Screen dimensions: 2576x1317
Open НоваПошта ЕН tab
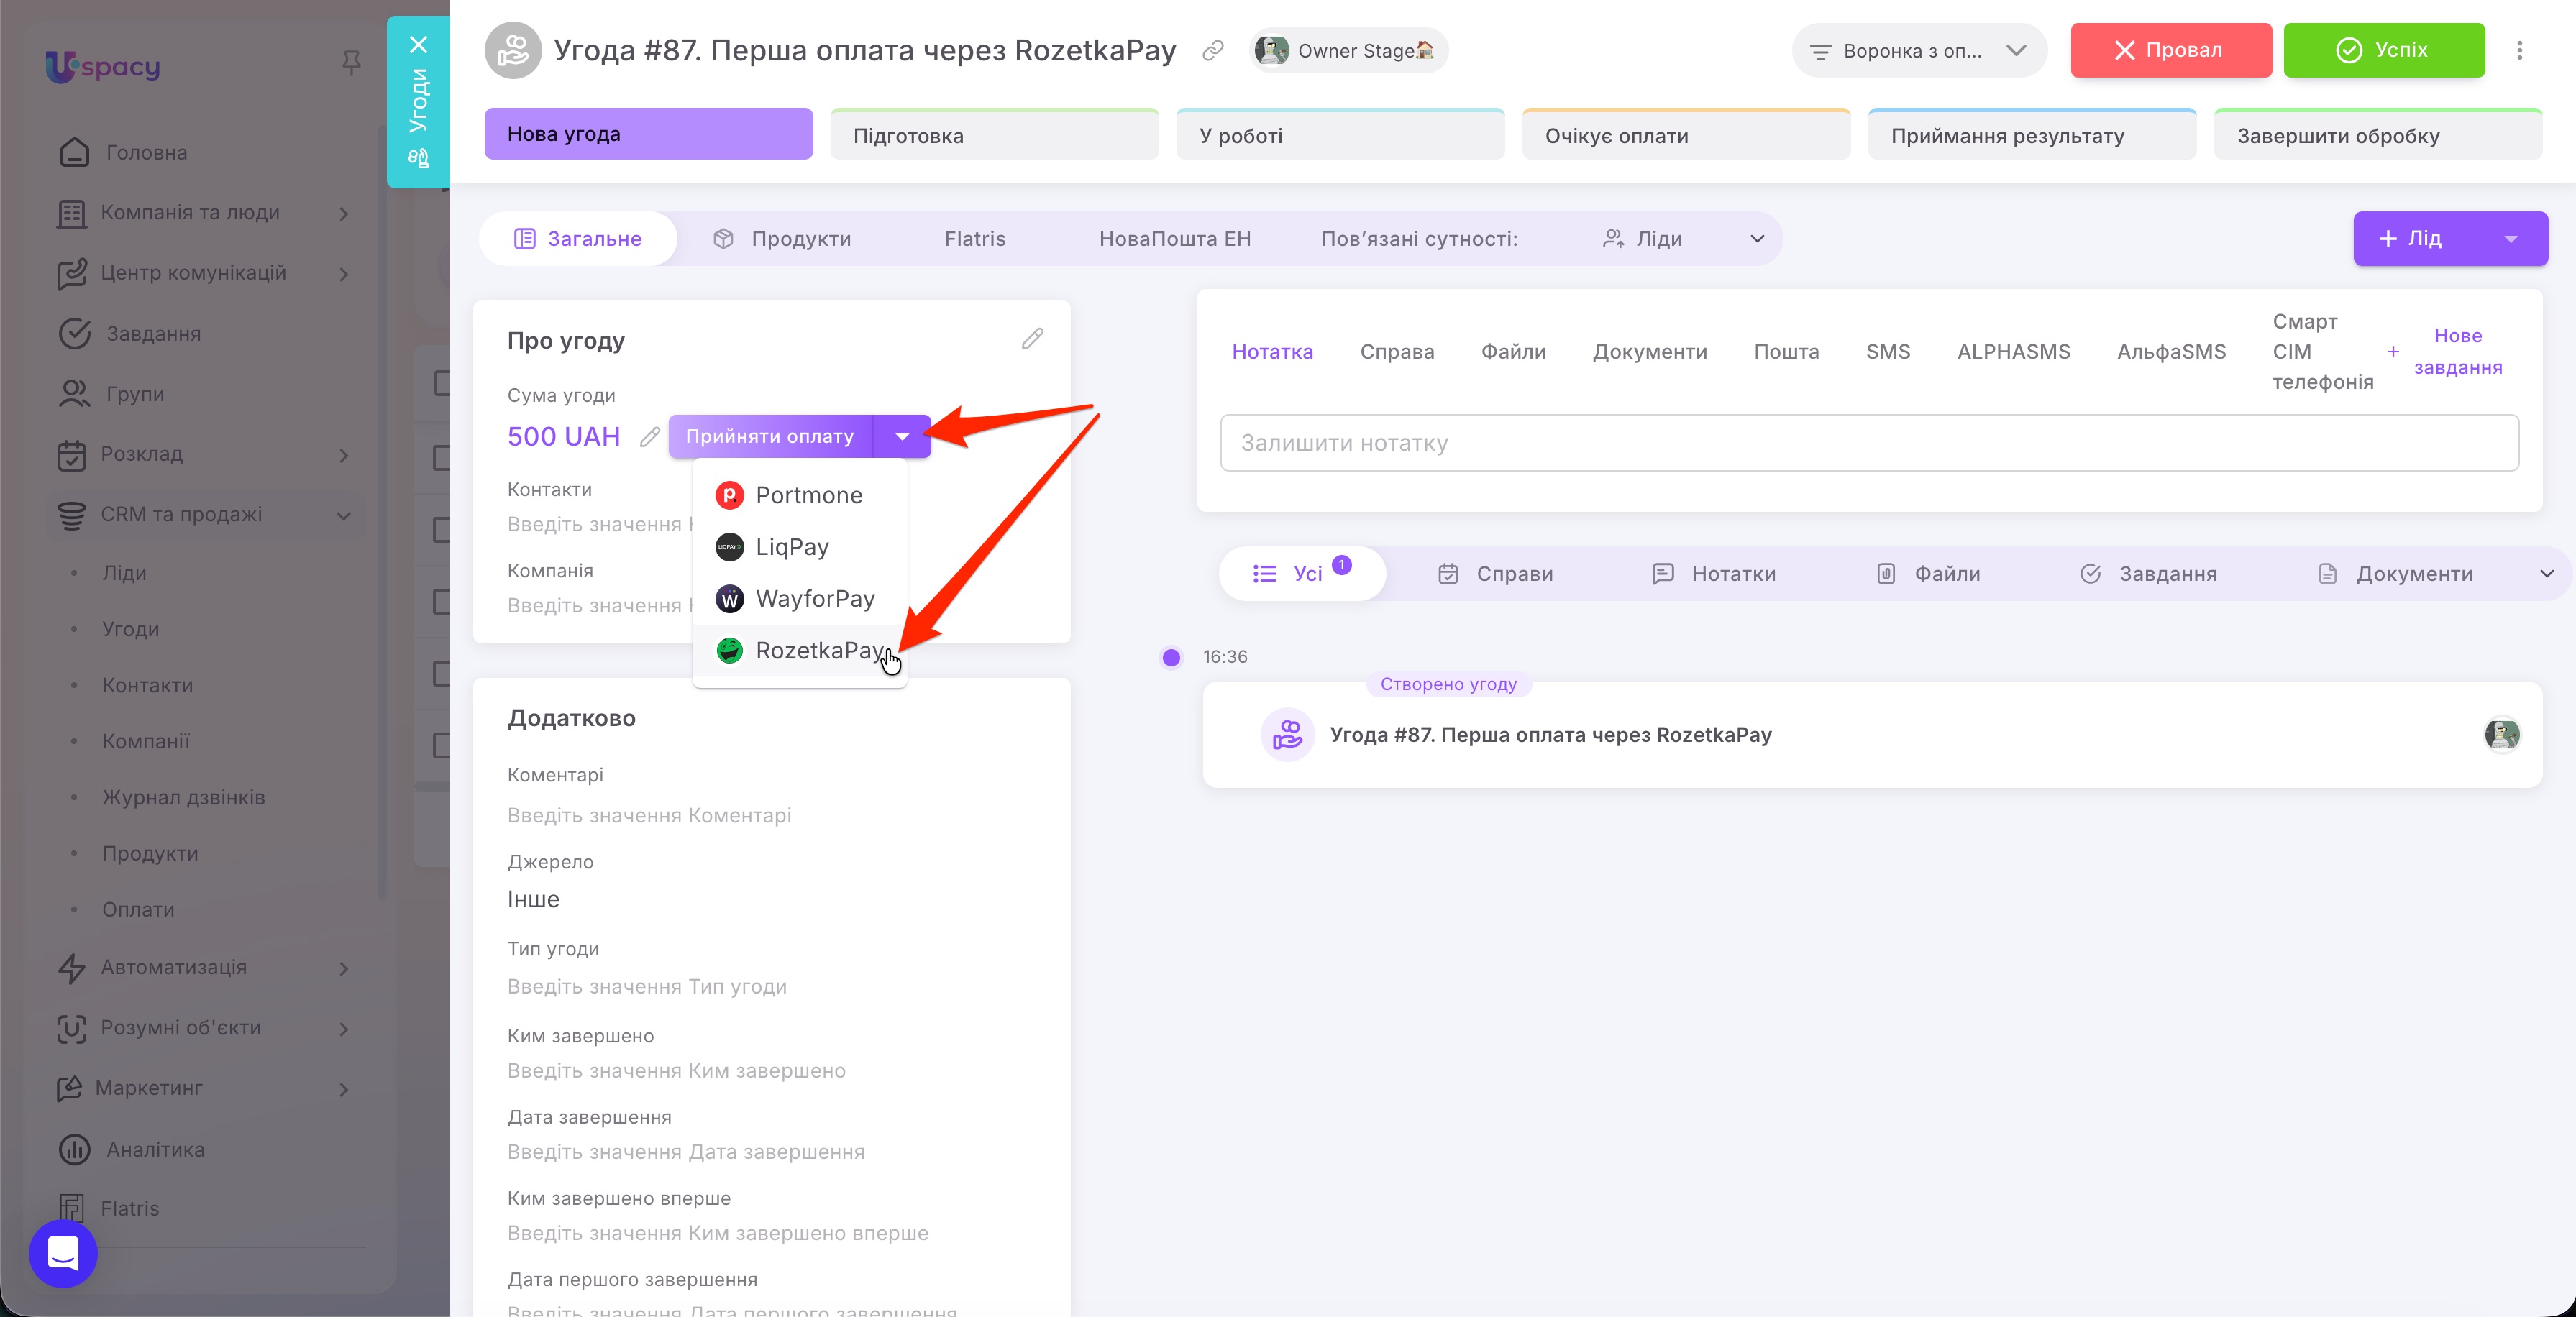(x=1175, y=239)
